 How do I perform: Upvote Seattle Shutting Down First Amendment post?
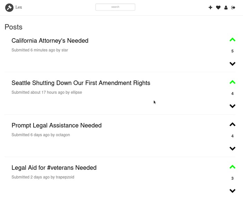[x=232, y=82]
